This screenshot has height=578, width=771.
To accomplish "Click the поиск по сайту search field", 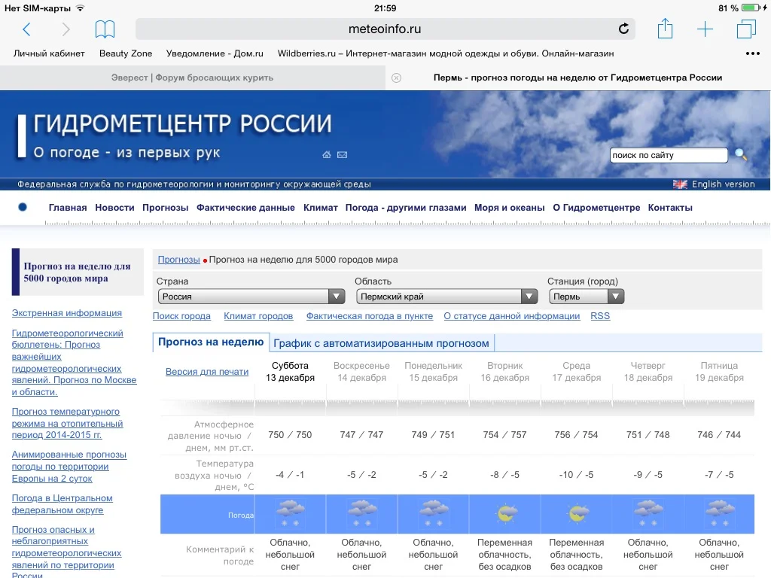I will (669, 155).
